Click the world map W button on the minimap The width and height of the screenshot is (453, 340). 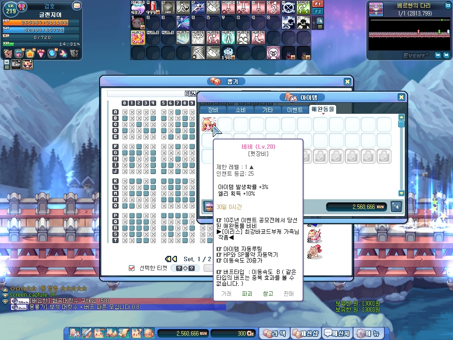438,55
